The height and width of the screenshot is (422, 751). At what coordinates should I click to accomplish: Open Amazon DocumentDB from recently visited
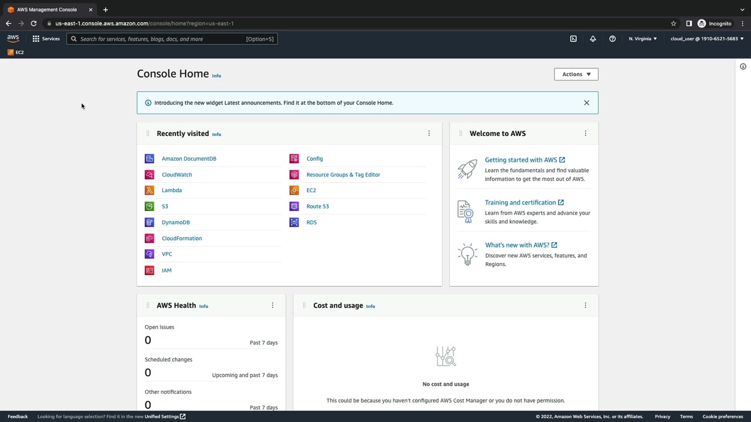point(188,159)
